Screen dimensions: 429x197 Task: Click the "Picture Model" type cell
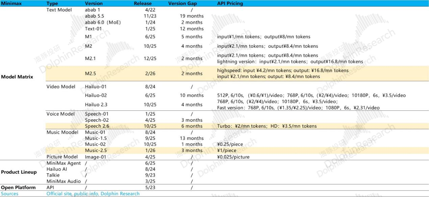coord(62,157)
